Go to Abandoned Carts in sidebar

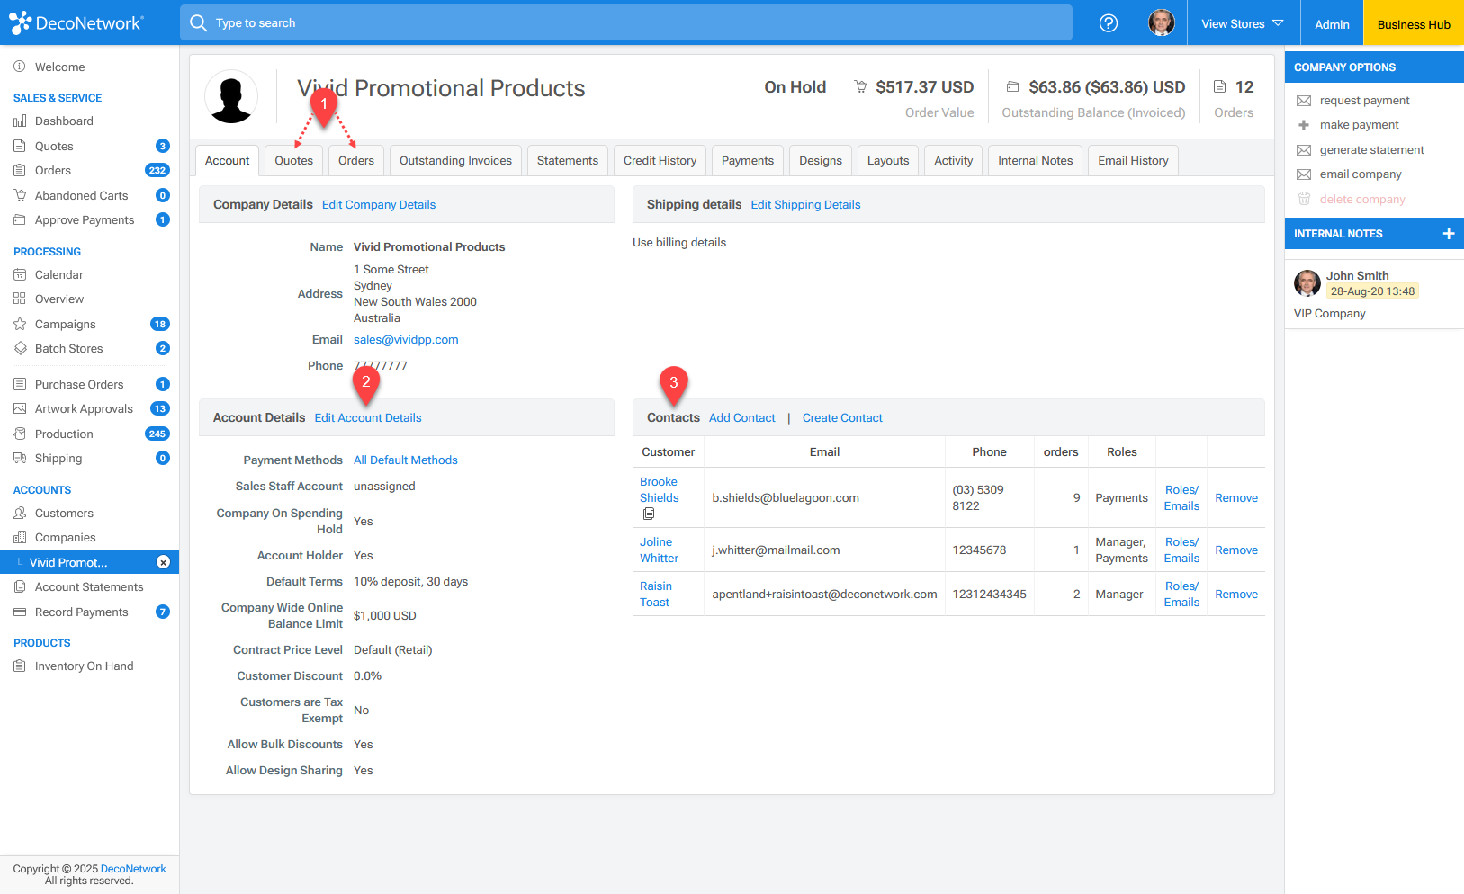point(81,195)
